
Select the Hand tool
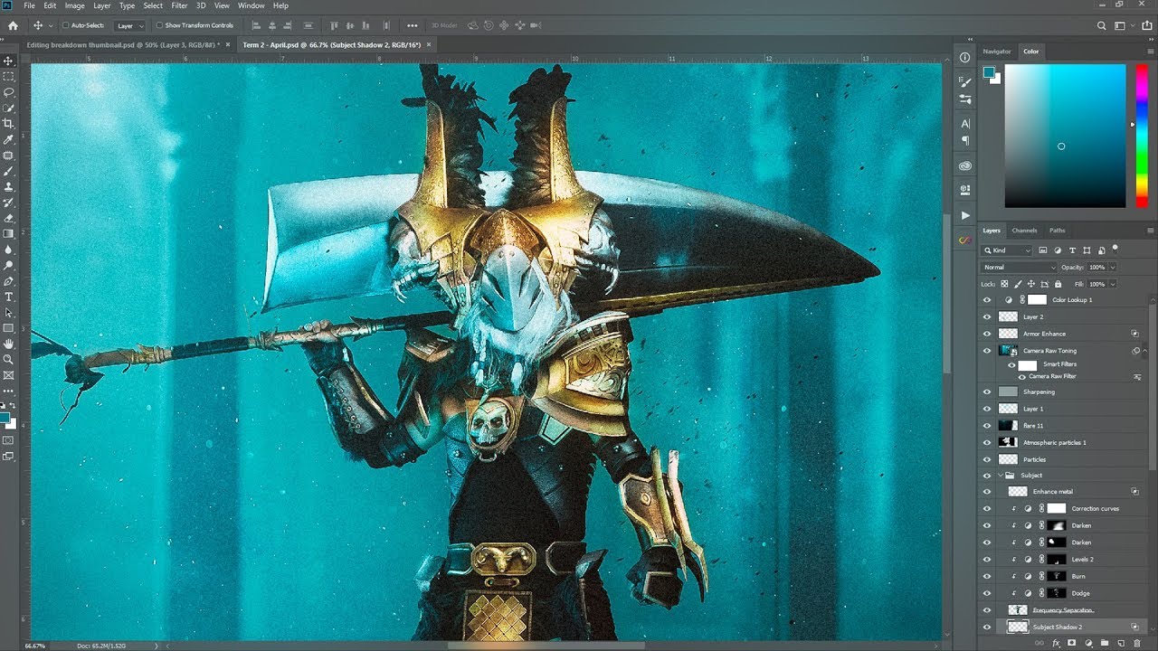(9, 344)
